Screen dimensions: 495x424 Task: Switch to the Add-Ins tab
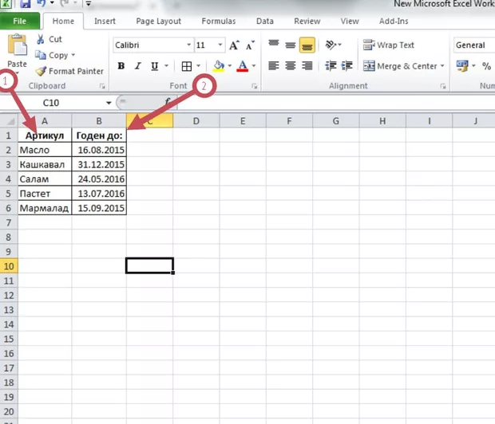394,22
